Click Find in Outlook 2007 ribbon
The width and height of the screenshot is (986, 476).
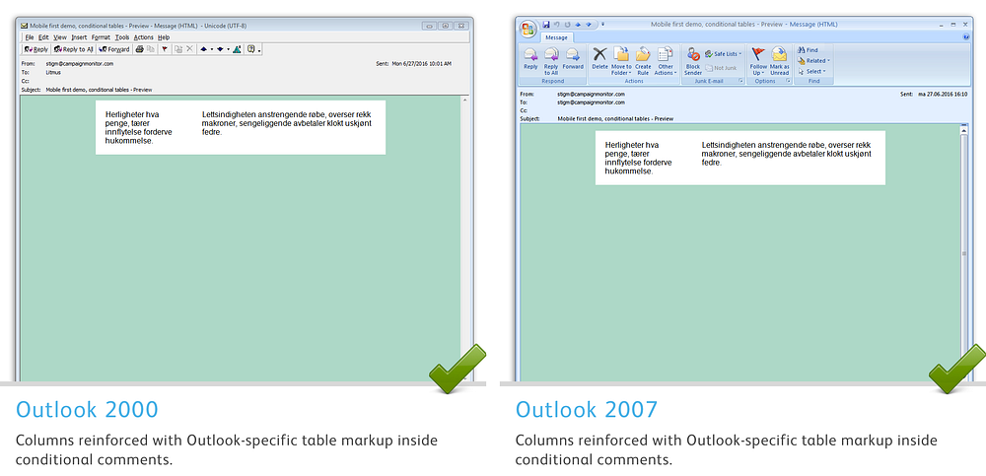pyautogui.click(x=808, y=50)
